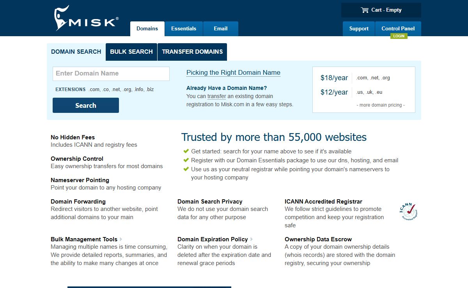Screen dimensions: 468x288
Task: Click the 'Register with our Domain Essentials package' line
Action: coord(294,160)
